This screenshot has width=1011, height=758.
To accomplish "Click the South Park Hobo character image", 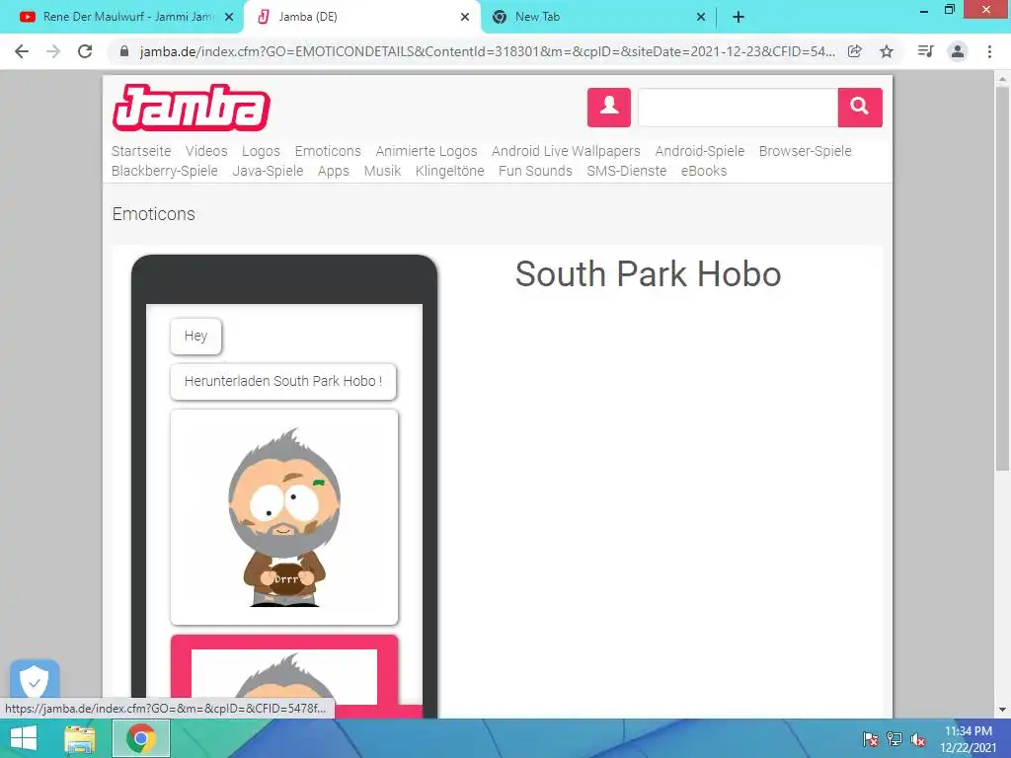I will (x=284, y=517).
